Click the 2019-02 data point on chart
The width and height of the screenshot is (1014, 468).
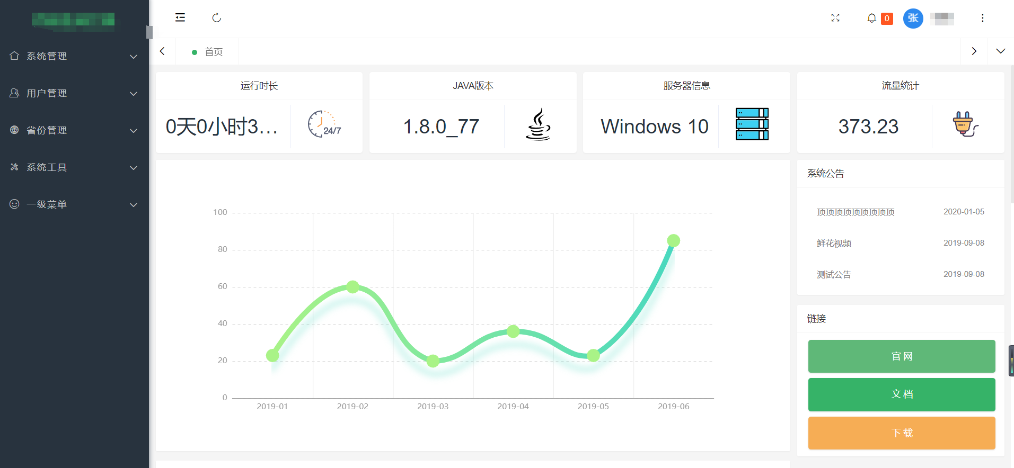point(353,287)
